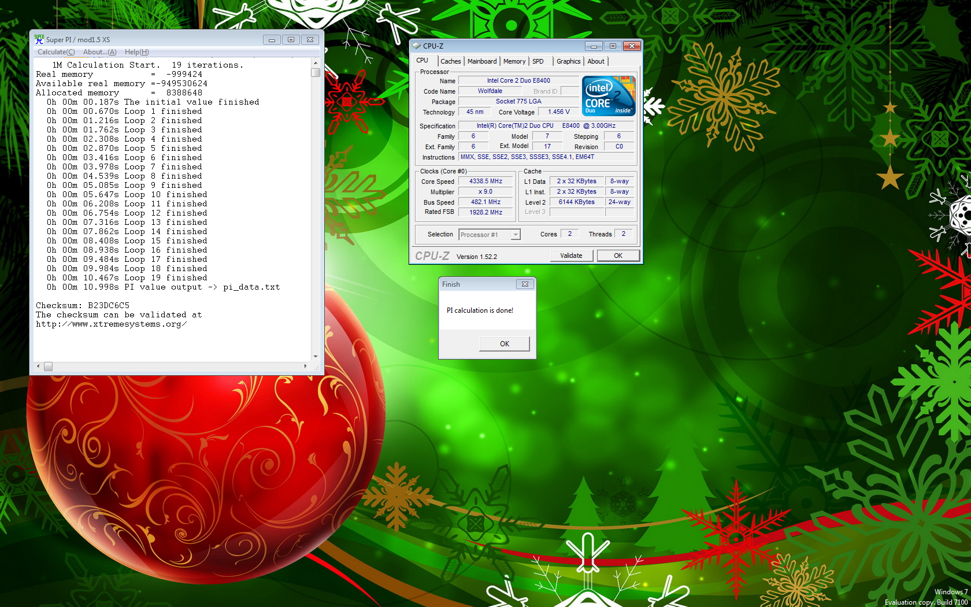Close the CPU-Z window
The image size is (971, 607).
pos(632,46)
